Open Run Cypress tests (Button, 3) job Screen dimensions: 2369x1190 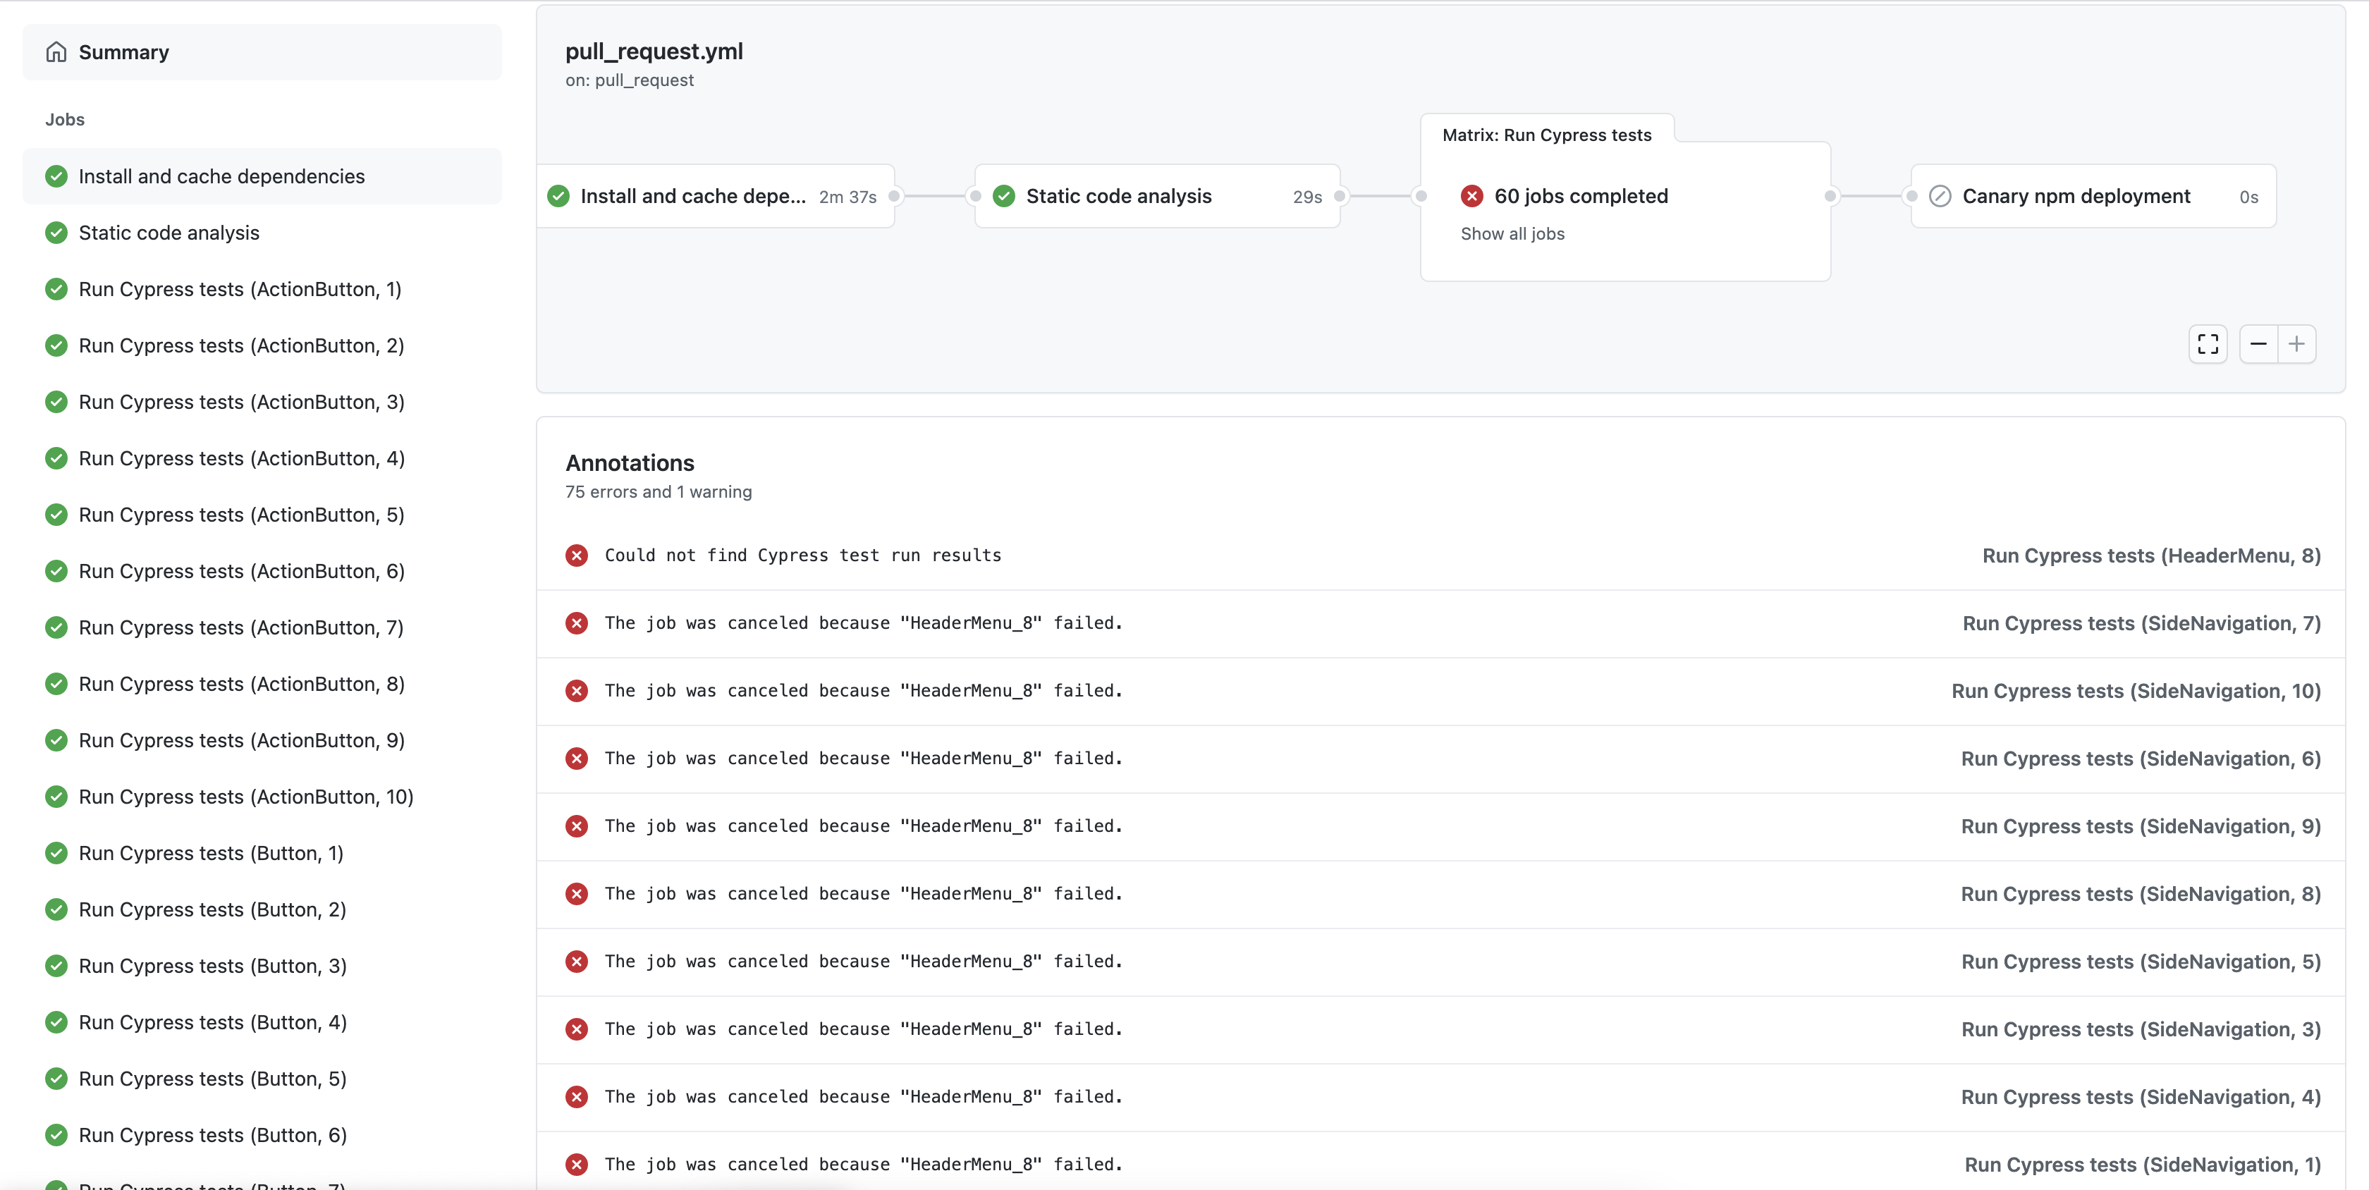pyautogui.click(x=262, y=967)
